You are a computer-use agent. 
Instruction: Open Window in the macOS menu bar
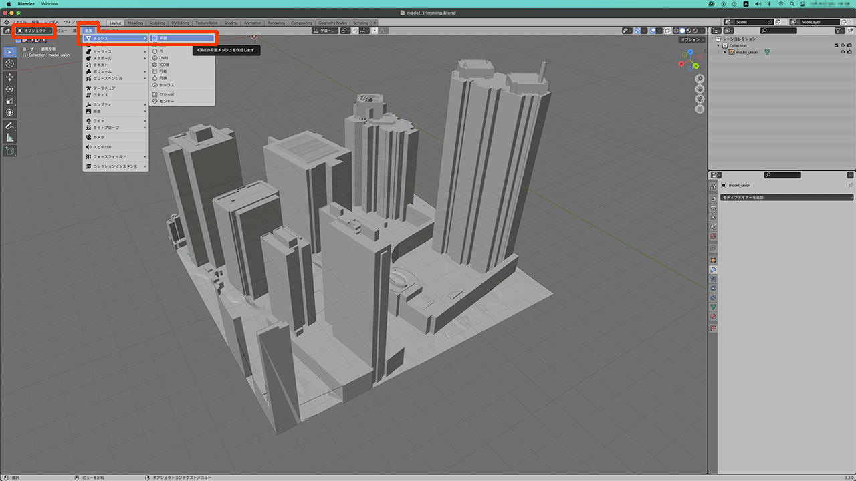click(x=49, y=3)
